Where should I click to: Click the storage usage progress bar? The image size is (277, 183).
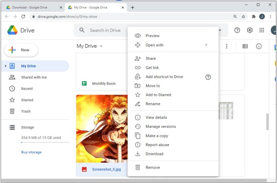(45, 142)
